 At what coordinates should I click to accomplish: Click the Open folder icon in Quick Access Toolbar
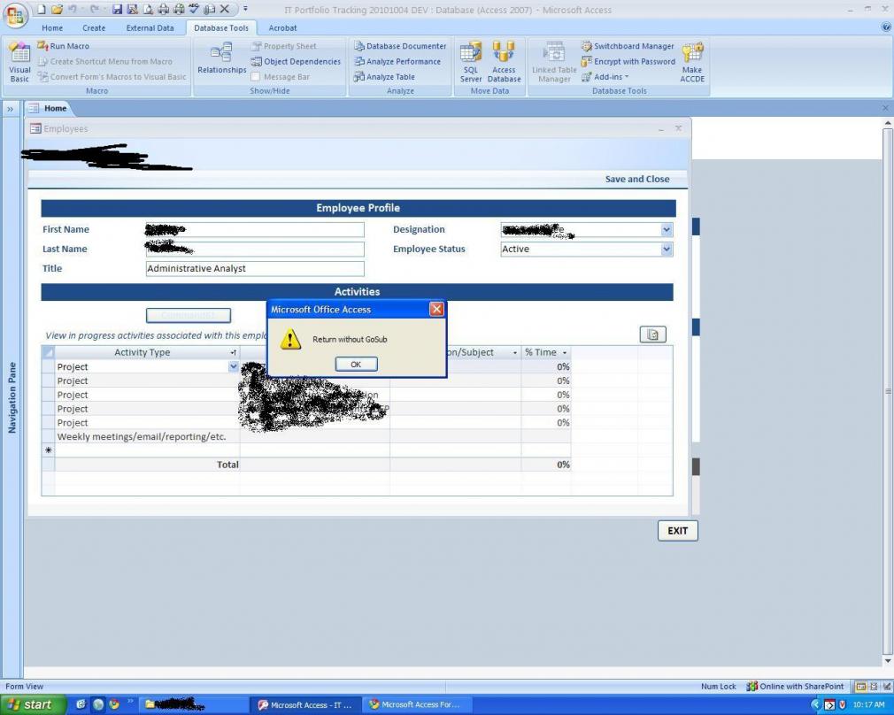pyautogui.click(x=57, y=9)
